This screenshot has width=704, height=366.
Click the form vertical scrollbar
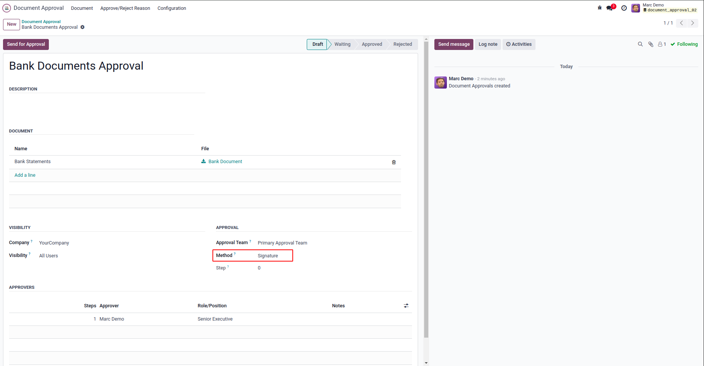(x=426, y=189)
